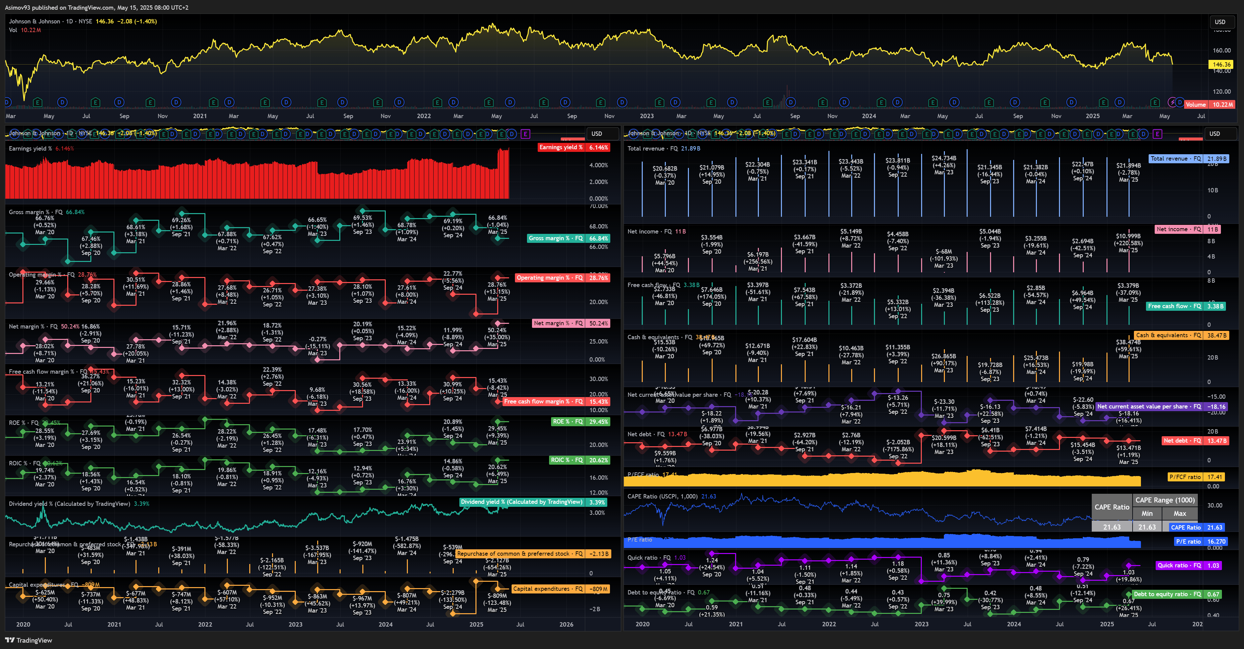The width and height of the screenshot is (1244, 649).
Task: Select the November 2020 dividend marker on main chart
Action: 176,102
